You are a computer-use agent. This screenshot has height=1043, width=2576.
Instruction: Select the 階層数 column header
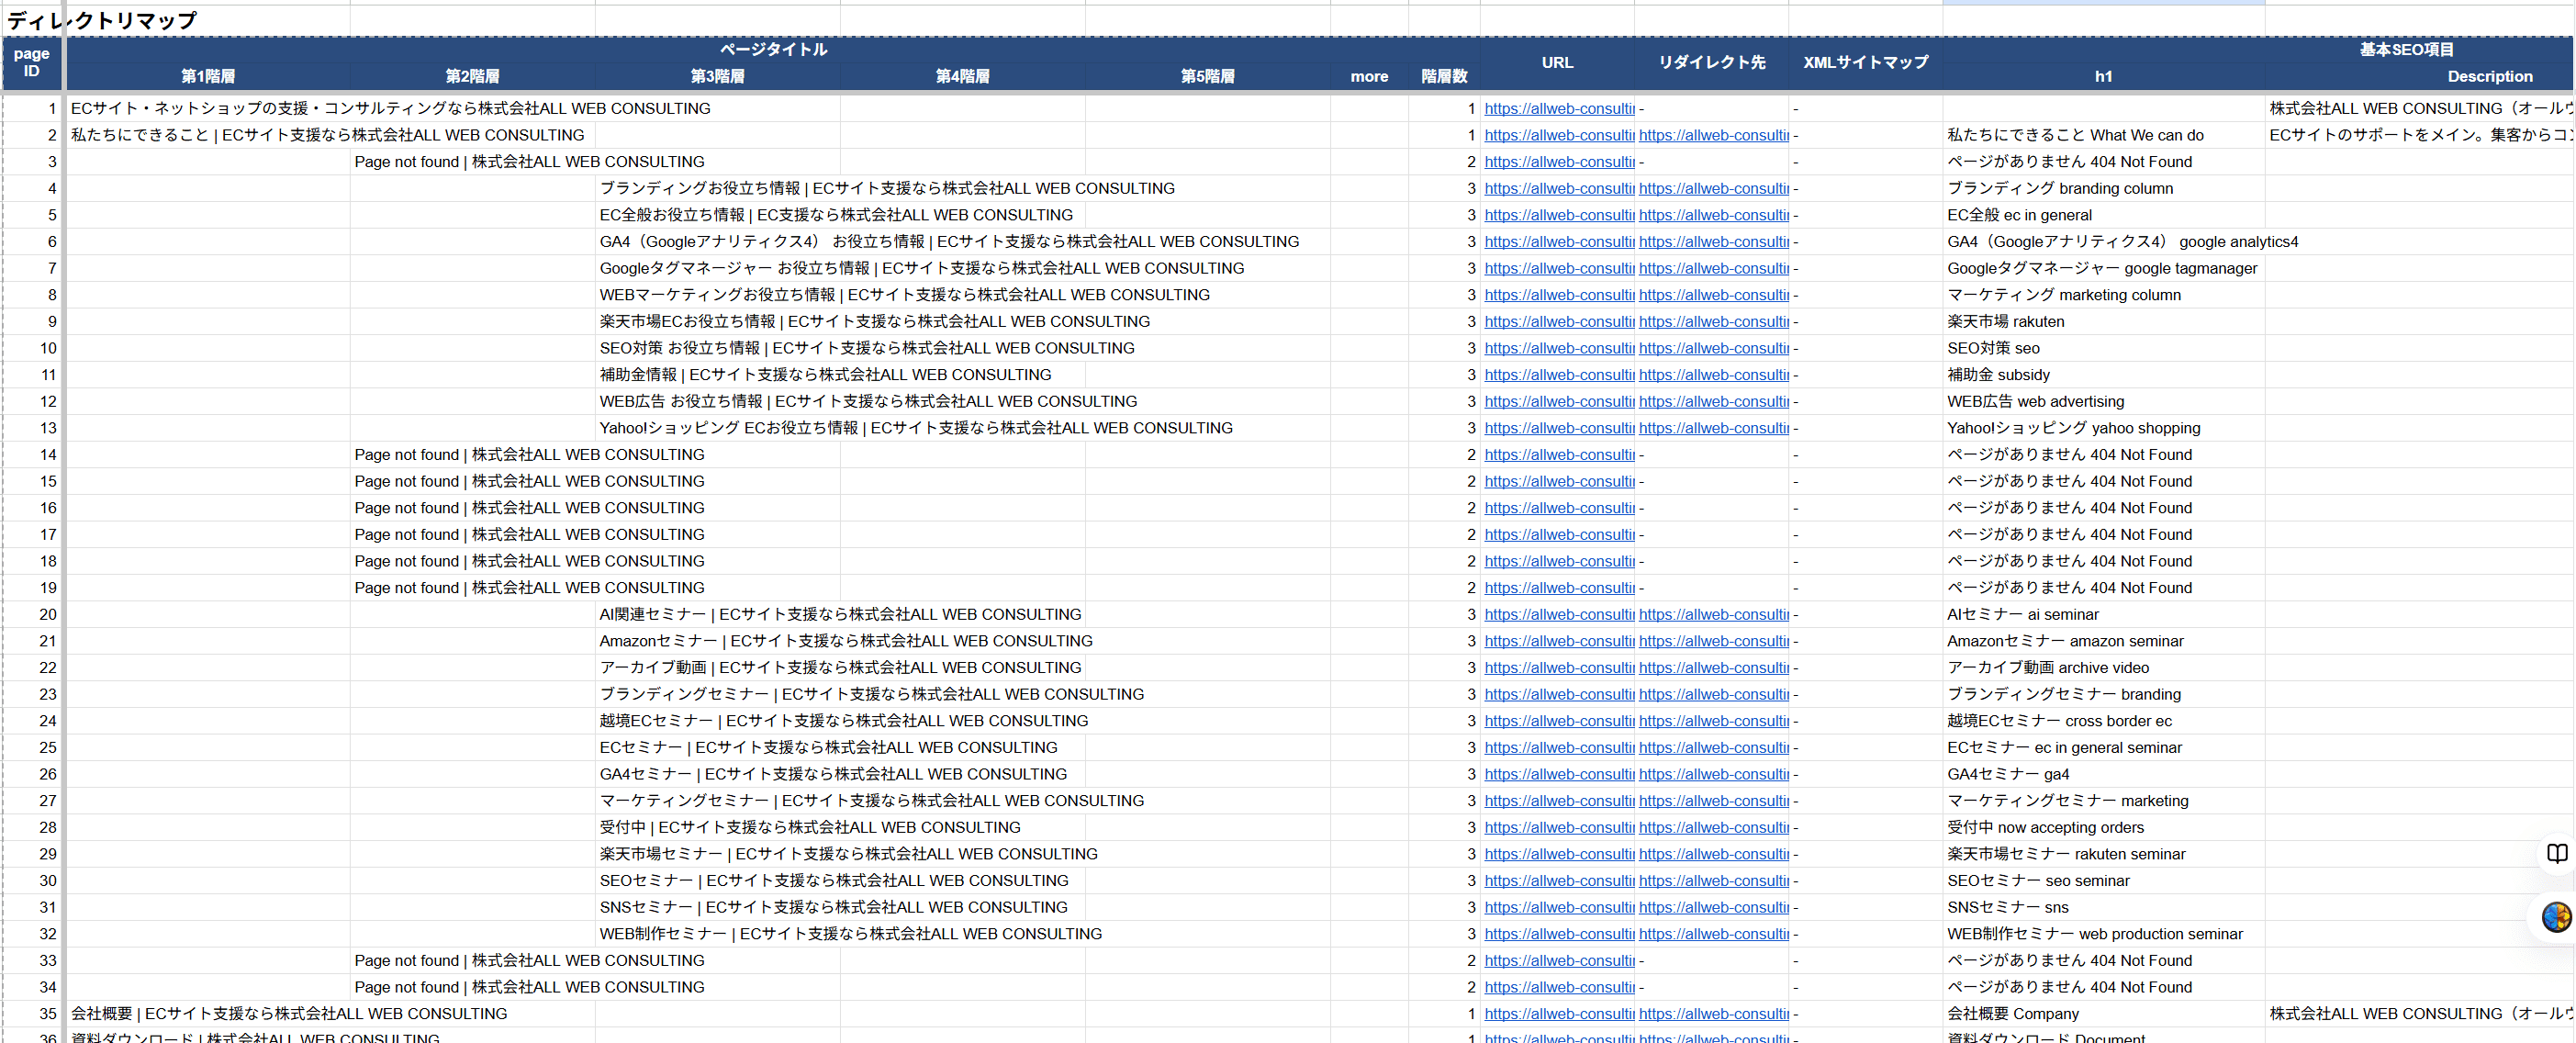[x=1443, y=76]
